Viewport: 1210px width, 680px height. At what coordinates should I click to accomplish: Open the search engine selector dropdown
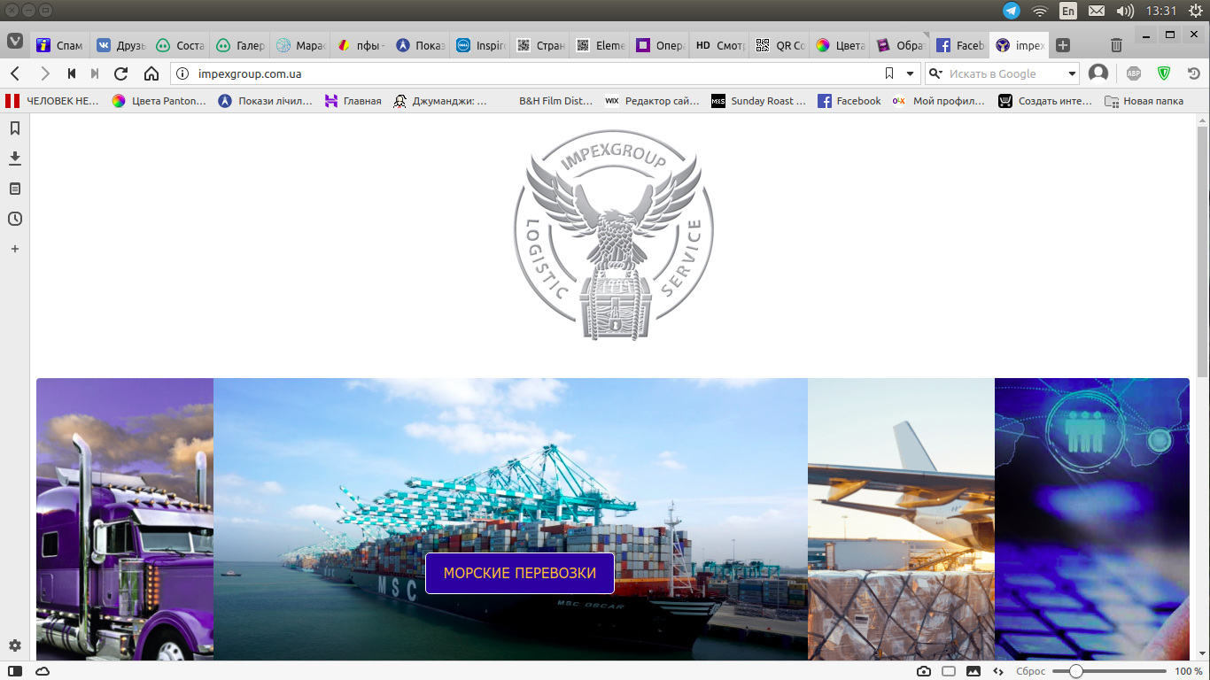pos(935,73)
